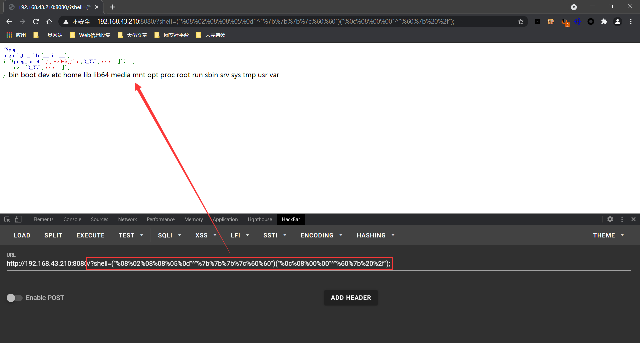This screenshot has width=640, height=343.
Task: Open the extension with the orange 2 badge
Action: tap(565, 22)
